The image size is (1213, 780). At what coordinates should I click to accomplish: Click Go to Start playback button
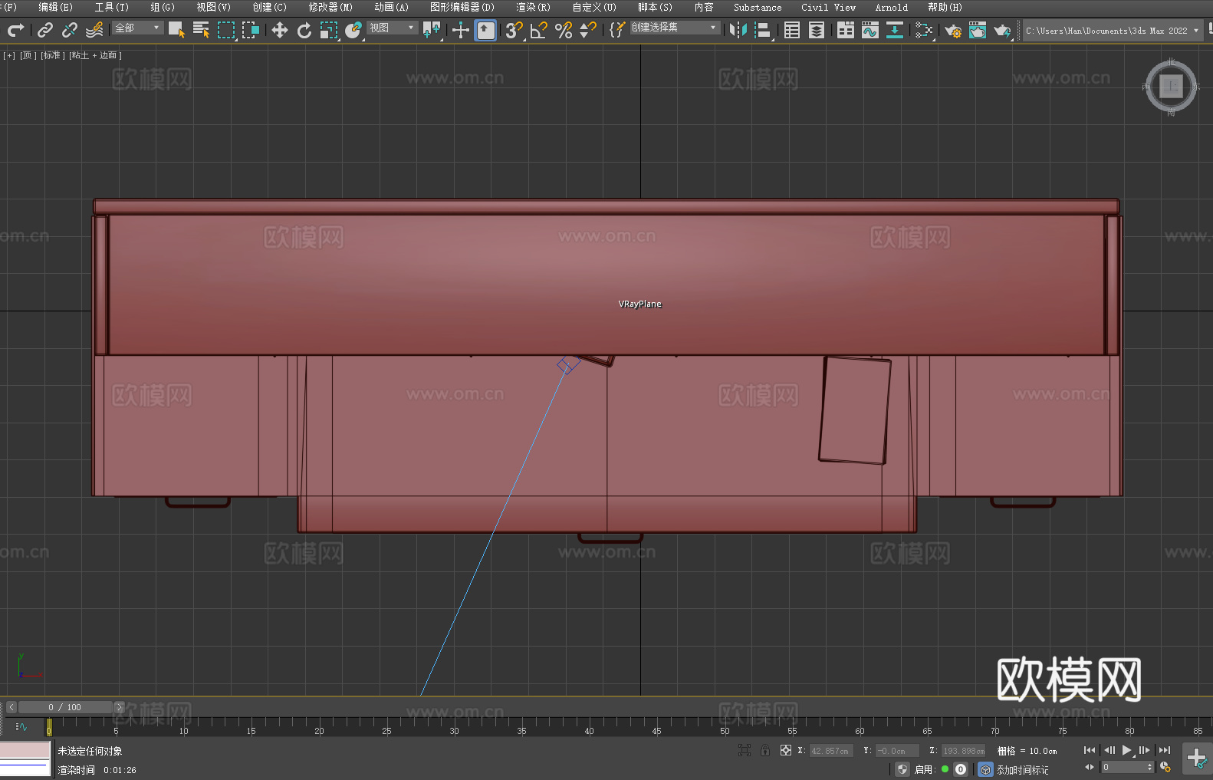[x=1090, y=750]
